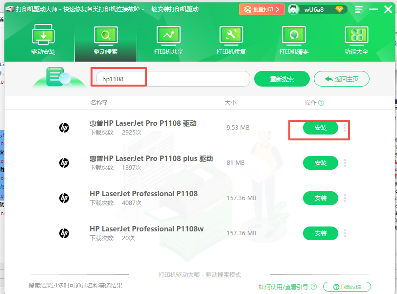Open the 功能大全 all features tab
Image resolution: width=397 pixels, height=294 pixels.
(356, 41)
